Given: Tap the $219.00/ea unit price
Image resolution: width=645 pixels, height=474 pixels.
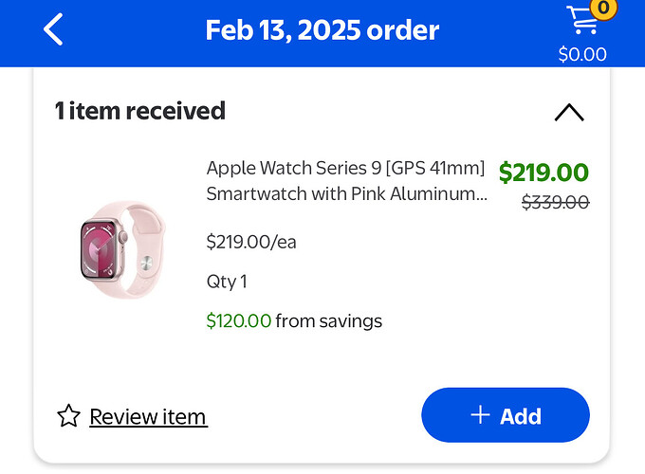Looking at the screenshot, I should click(251, 242).
